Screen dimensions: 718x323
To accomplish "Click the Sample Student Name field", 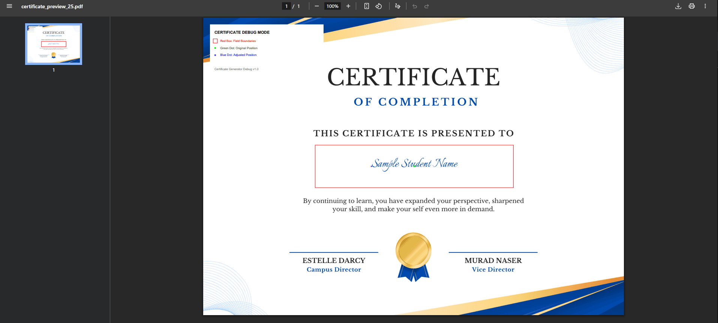I will tap(414, 166).
